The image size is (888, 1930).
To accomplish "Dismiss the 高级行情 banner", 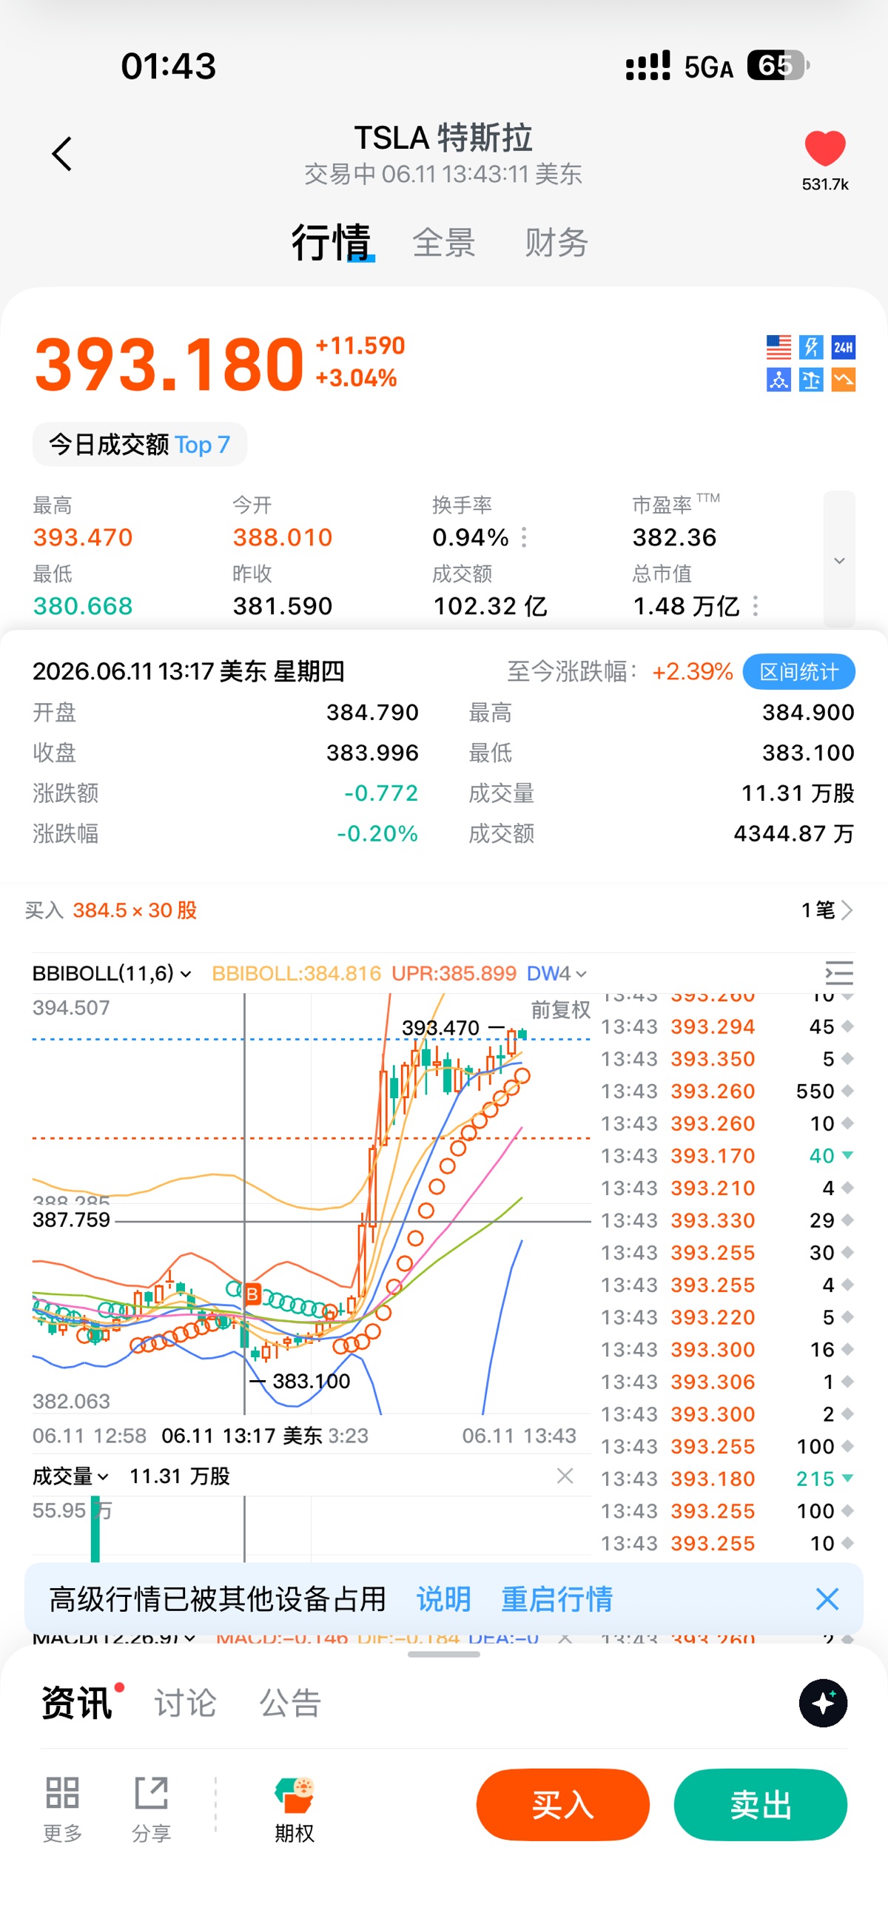I will (827, 1599).
